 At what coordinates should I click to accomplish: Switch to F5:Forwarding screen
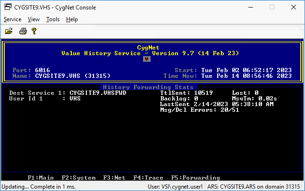pyautogui.click(x=195, y=178)
